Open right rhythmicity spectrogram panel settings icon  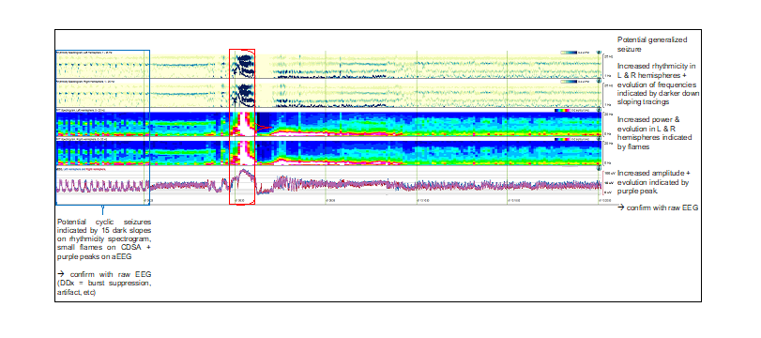[599, 82]
